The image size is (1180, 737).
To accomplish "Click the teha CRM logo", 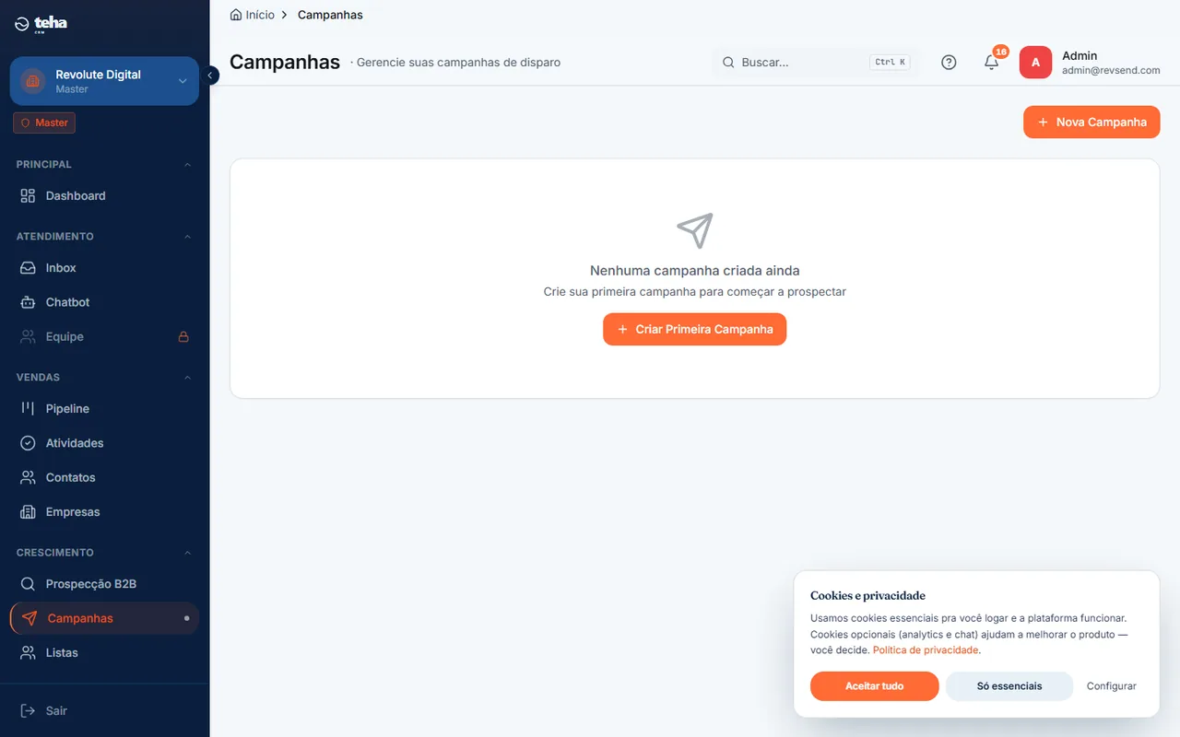I will (41, 24).
